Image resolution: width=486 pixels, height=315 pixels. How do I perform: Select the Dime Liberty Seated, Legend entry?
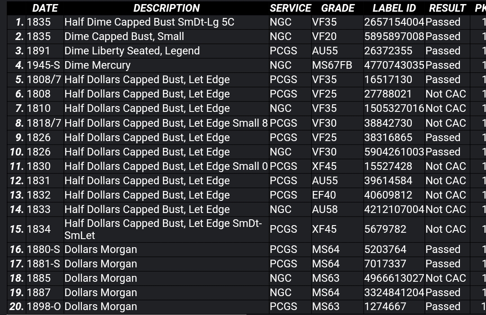(x=132, y=51)
